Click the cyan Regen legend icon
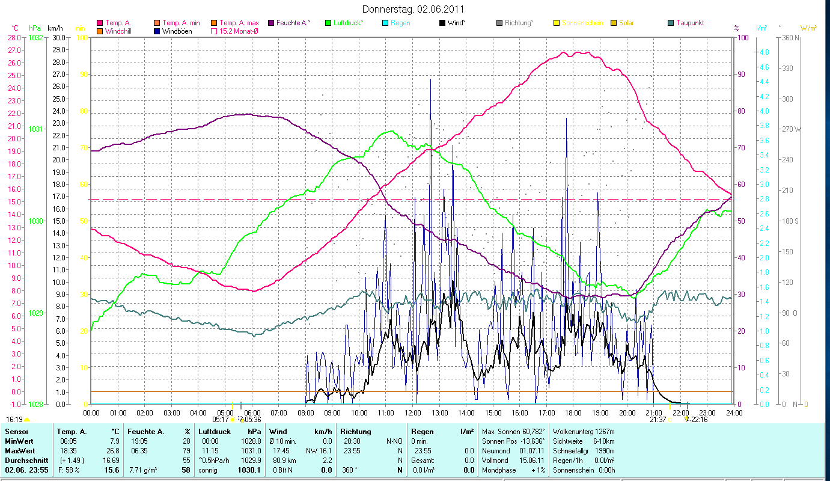Screen dimensions: 830x481 (x=385, y=23)
